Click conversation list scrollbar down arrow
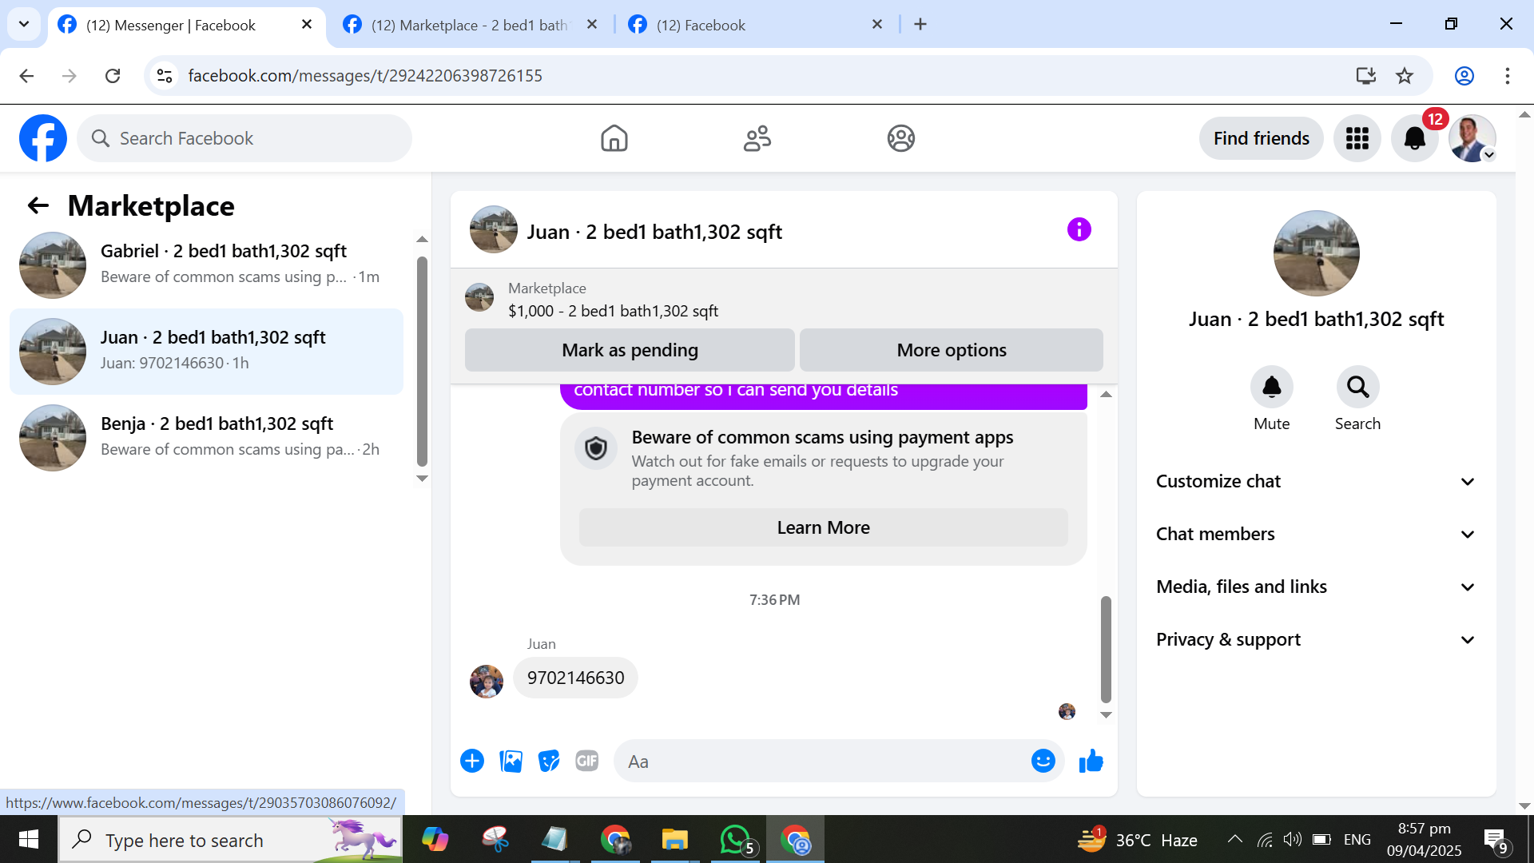 pos(422,479)
